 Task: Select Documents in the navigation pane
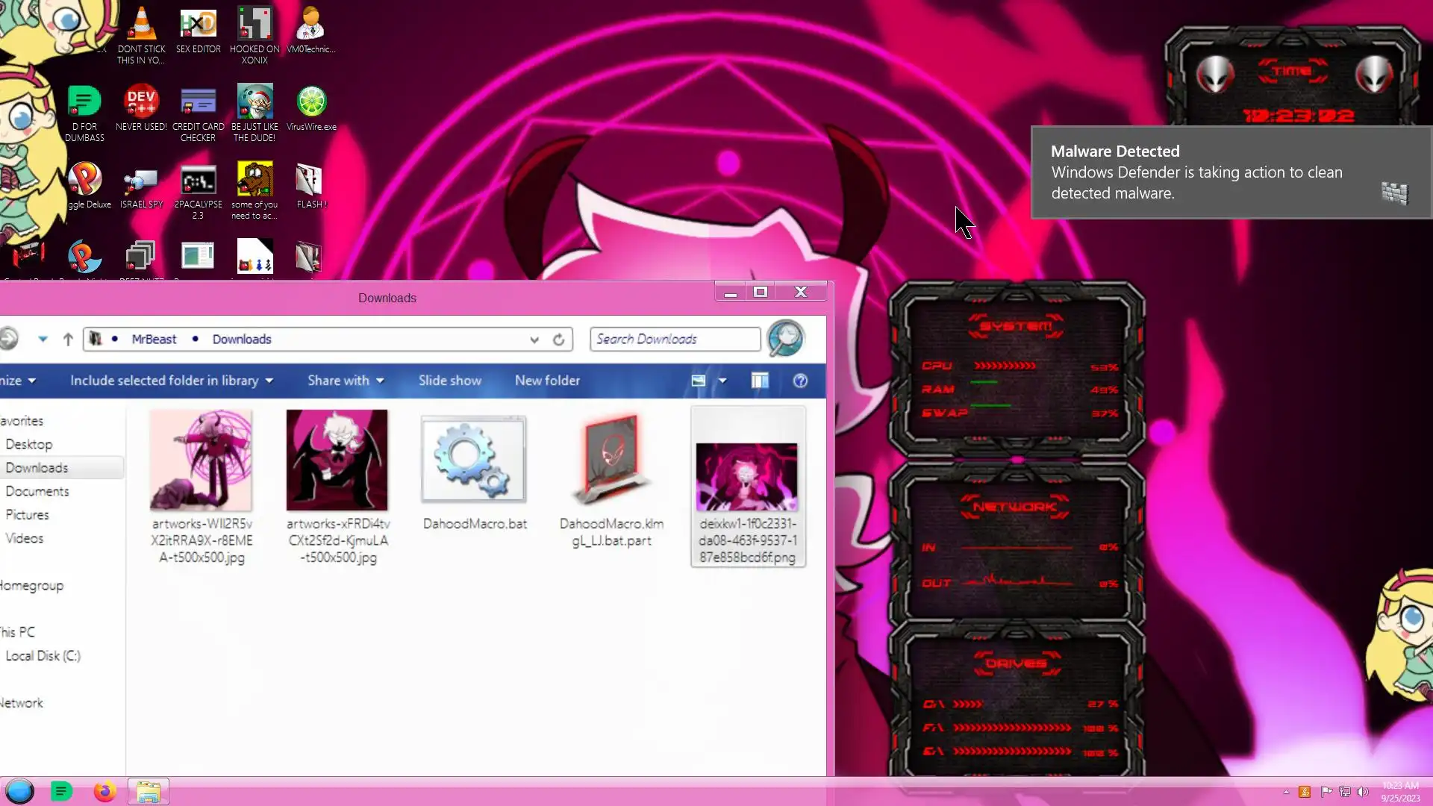coord(37,491)
